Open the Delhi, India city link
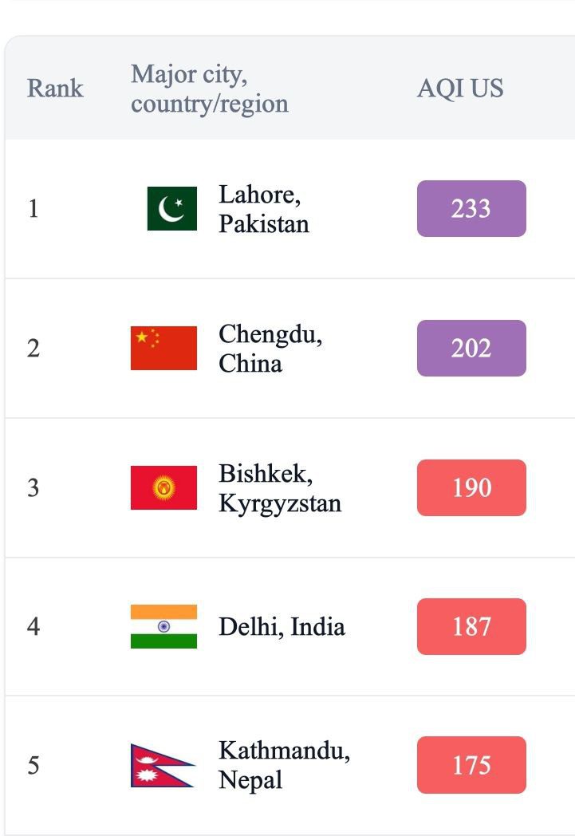This screenshot has width=575, height=836. click(282, 626)
